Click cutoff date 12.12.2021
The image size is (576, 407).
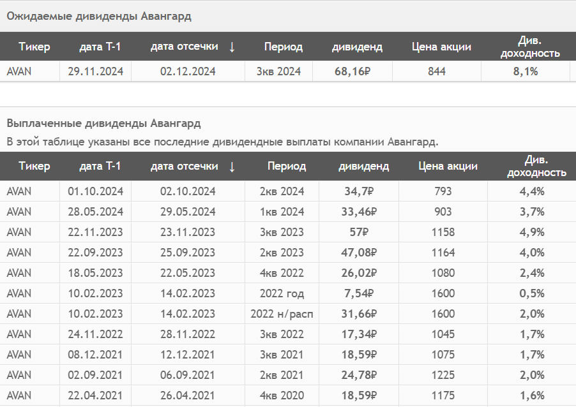pos(188,355)
